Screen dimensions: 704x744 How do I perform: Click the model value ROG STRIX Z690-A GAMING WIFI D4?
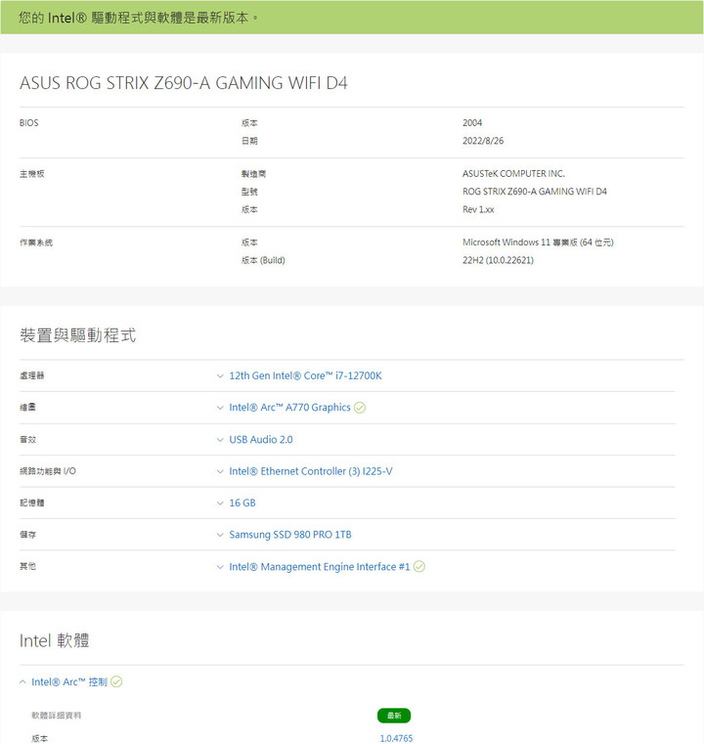point(535,192)
